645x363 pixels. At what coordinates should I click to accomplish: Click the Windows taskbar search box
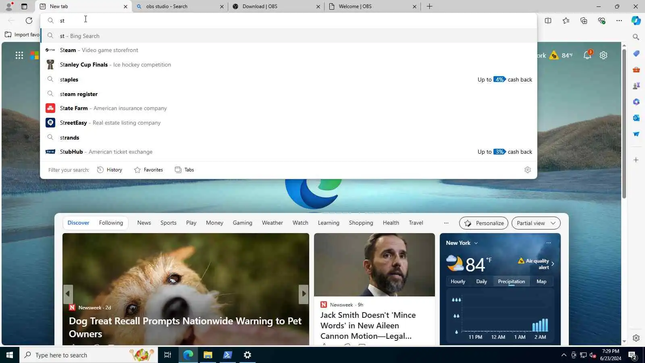pos(89,355)
